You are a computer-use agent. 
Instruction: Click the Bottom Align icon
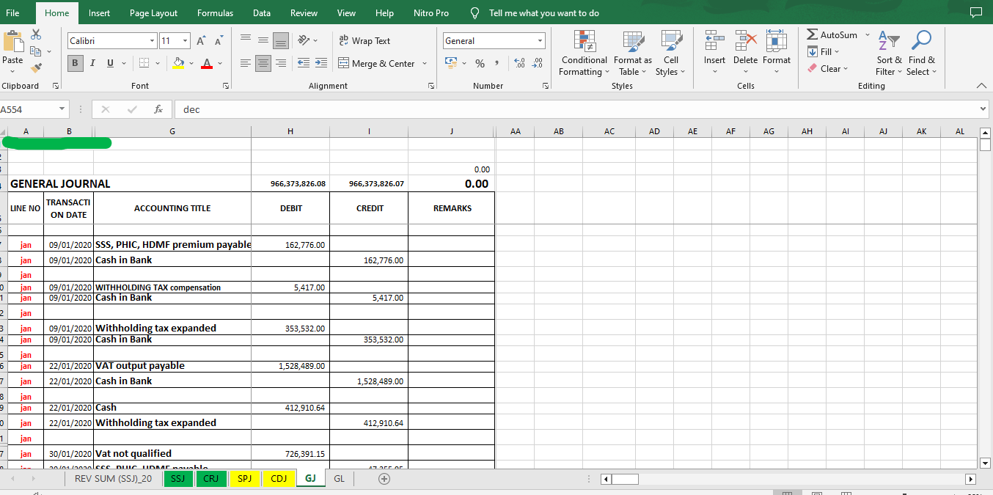click(x=281, y=40)
